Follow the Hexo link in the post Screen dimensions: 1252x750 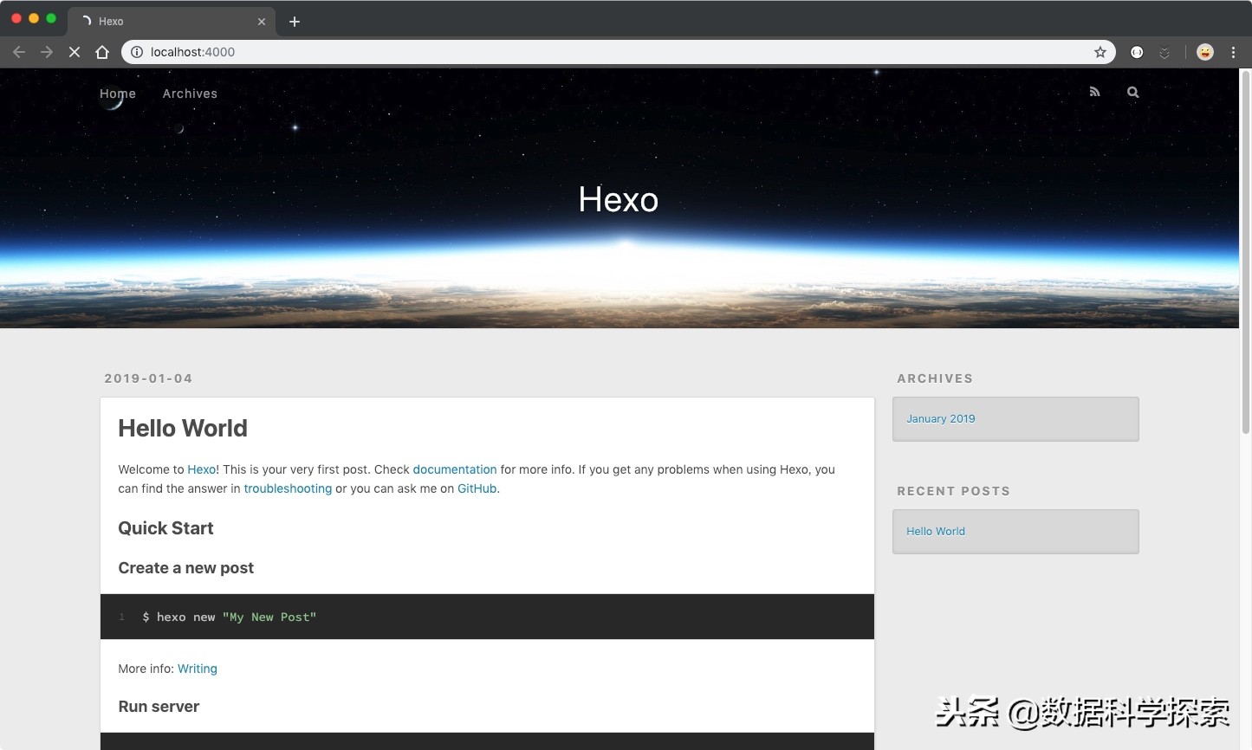(x=202, y=469)
